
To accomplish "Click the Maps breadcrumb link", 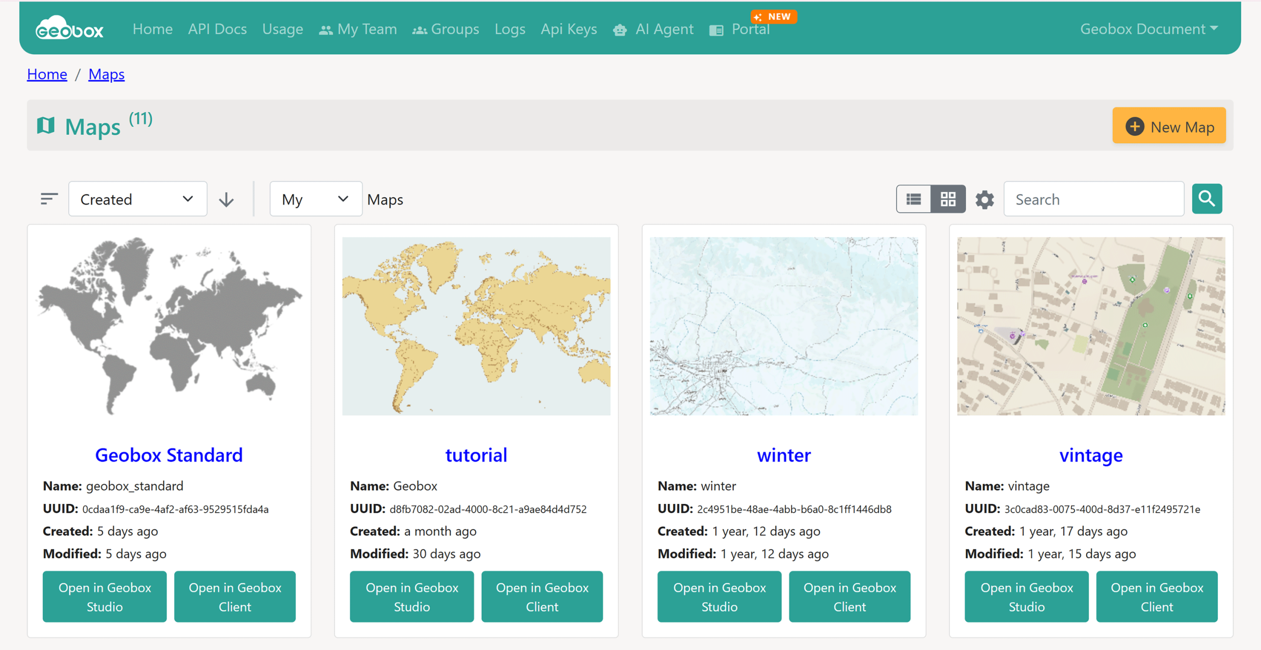I will (106, 74).
